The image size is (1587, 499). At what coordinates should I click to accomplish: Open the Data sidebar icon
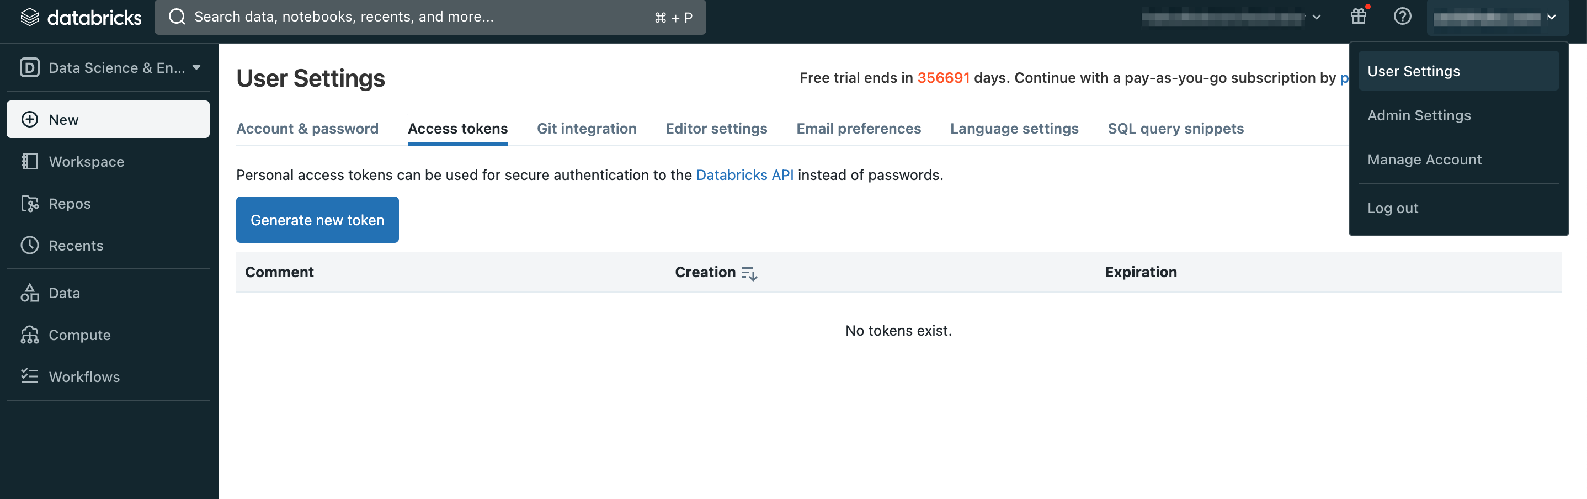[x=29, y=293]
